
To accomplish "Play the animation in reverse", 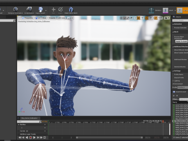I will tap(27, 137).
